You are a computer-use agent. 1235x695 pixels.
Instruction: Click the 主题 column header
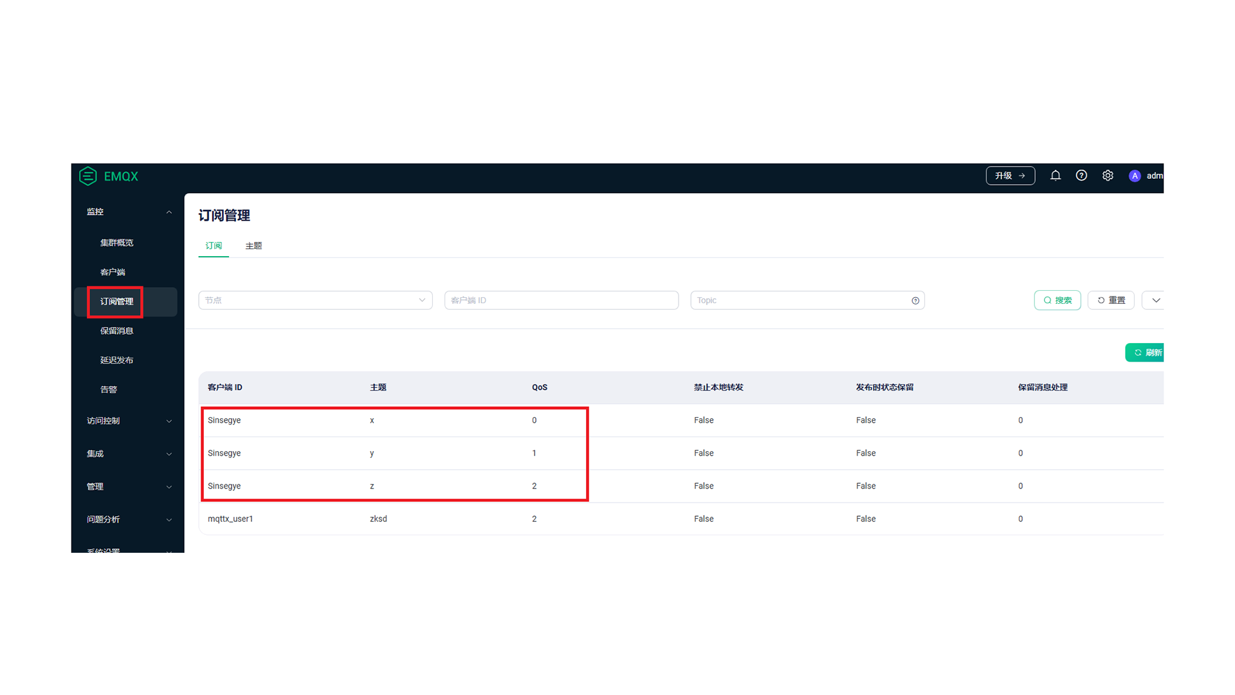[378, 387]
